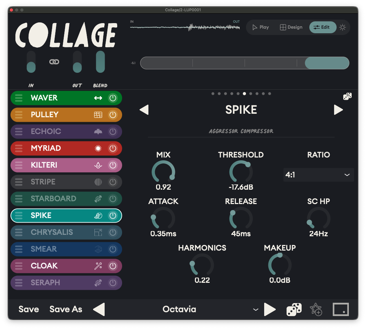Click the ECHOIC bat icon
This screenshot has width=366, height=329.
(x=98, y=132)
